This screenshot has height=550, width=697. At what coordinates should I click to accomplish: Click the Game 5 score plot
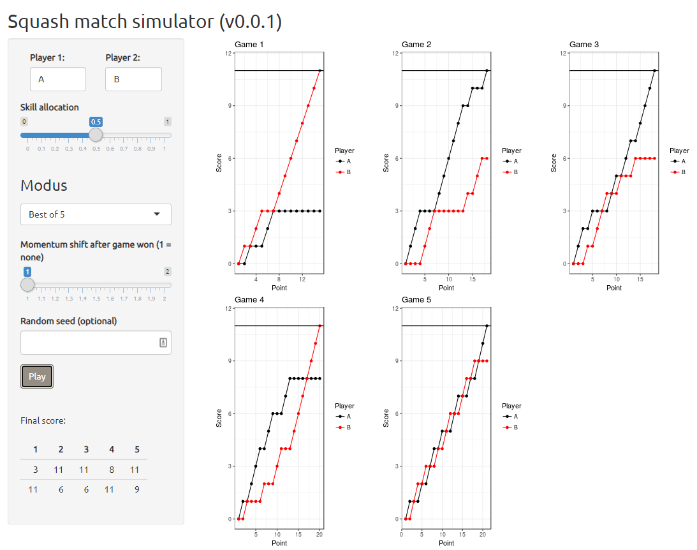pyautogui.click(x=446, y=421)
